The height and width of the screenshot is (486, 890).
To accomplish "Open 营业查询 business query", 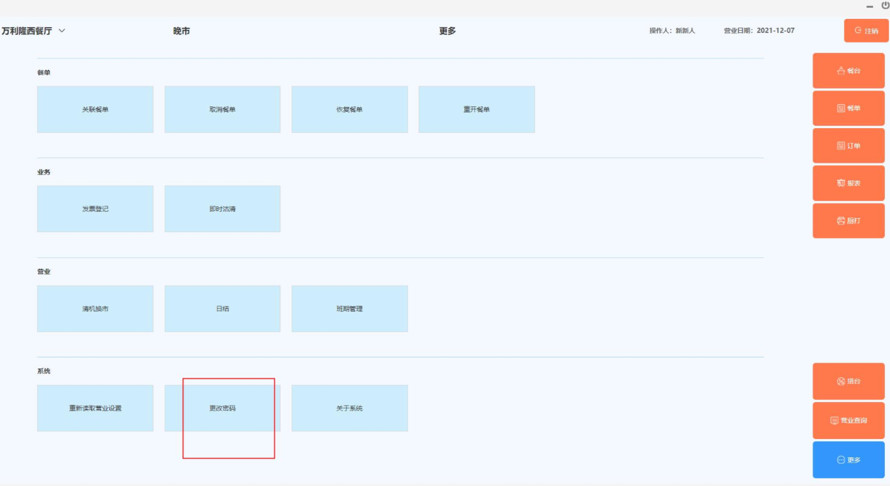I will 848,420.
